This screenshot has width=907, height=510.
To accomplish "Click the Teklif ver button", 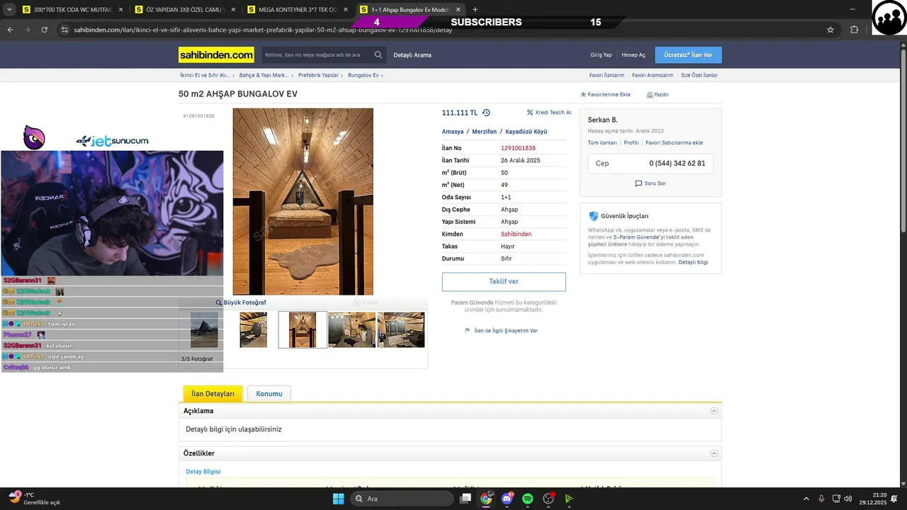I will click(x=504, y=281).
